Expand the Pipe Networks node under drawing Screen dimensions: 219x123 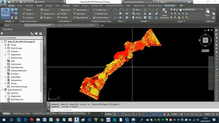point(5,67)
